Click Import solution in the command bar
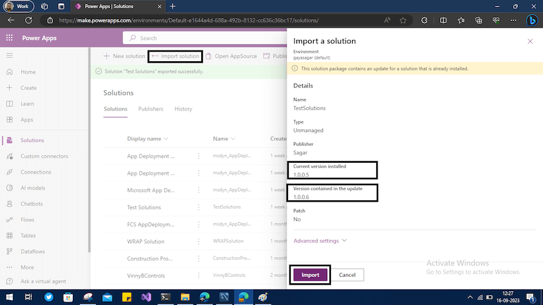Screen dimensions: 543x305 175,56
